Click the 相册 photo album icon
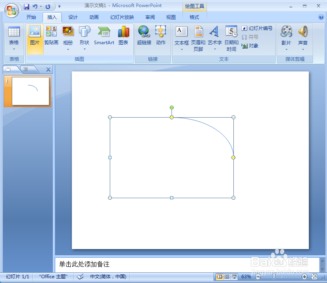 click(68, 31)
